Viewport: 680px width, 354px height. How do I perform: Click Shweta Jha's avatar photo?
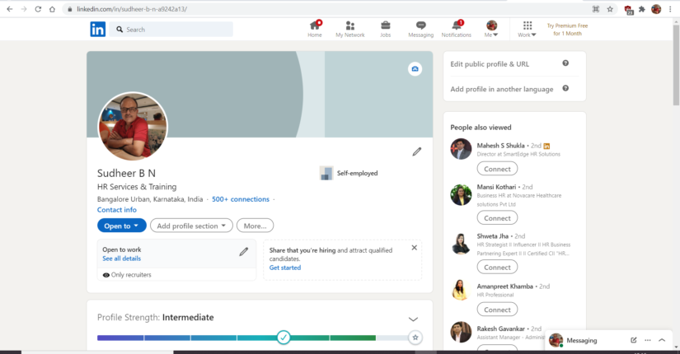tap(461, 244)
